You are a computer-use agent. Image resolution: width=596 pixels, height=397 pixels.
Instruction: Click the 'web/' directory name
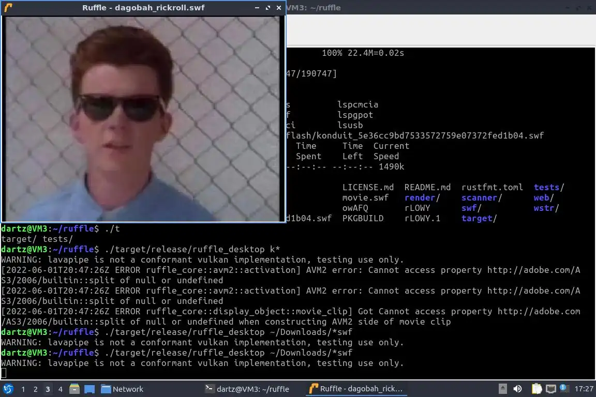pyautogui.click(x=544, y=197)
